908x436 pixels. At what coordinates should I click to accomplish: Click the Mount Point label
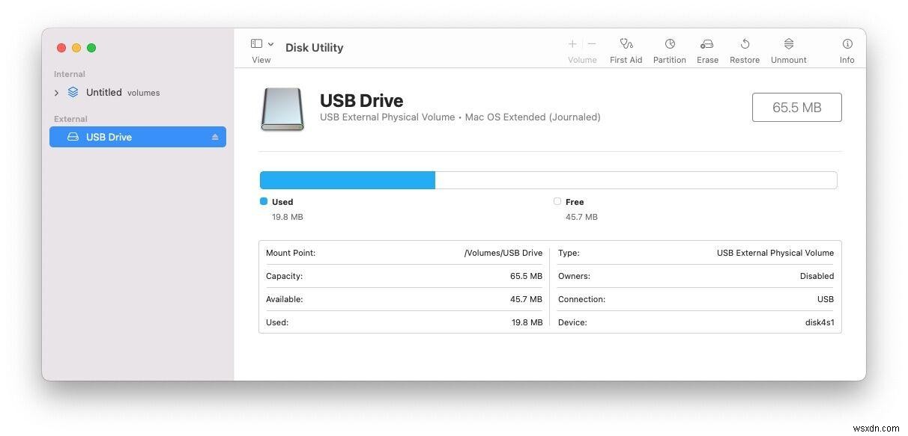point(291,253)
